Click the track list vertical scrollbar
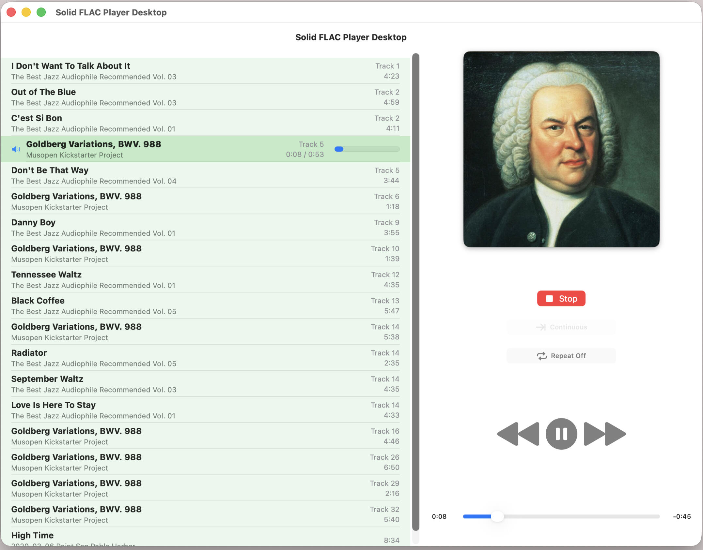 [415, 292]
